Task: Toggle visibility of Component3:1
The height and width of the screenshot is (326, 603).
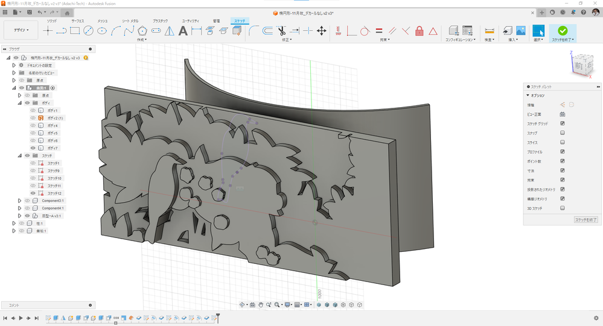Action: [27, 201]
